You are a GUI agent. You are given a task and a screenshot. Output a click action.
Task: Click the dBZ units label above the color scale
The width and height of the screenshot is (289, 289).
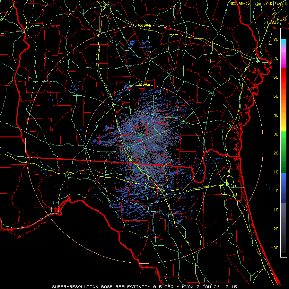point(273,22)
